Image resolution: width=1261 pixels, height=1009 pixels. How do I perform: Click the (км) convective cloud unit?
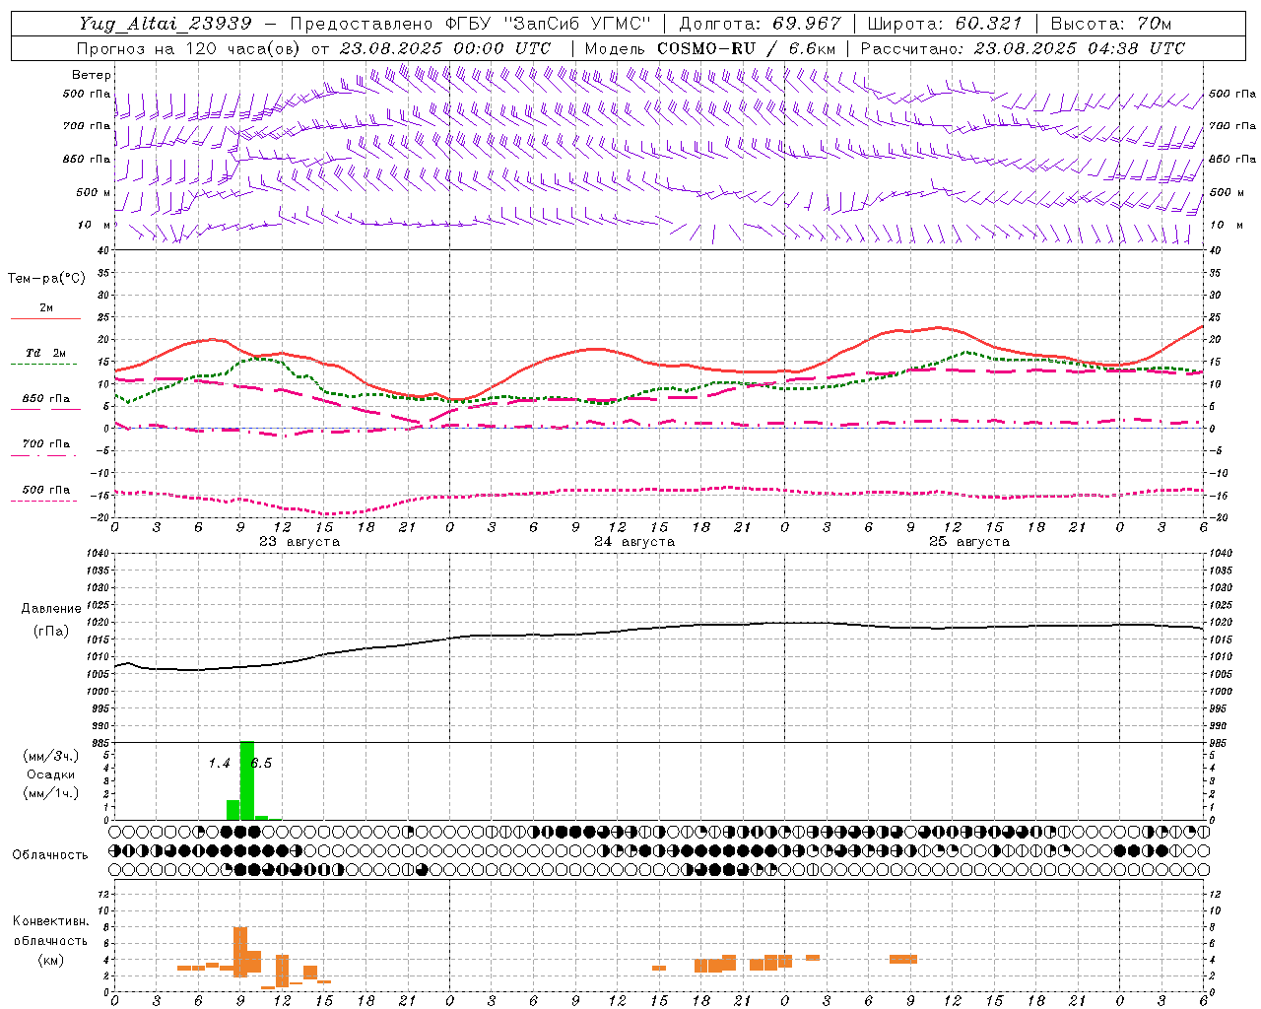point(50,960)
